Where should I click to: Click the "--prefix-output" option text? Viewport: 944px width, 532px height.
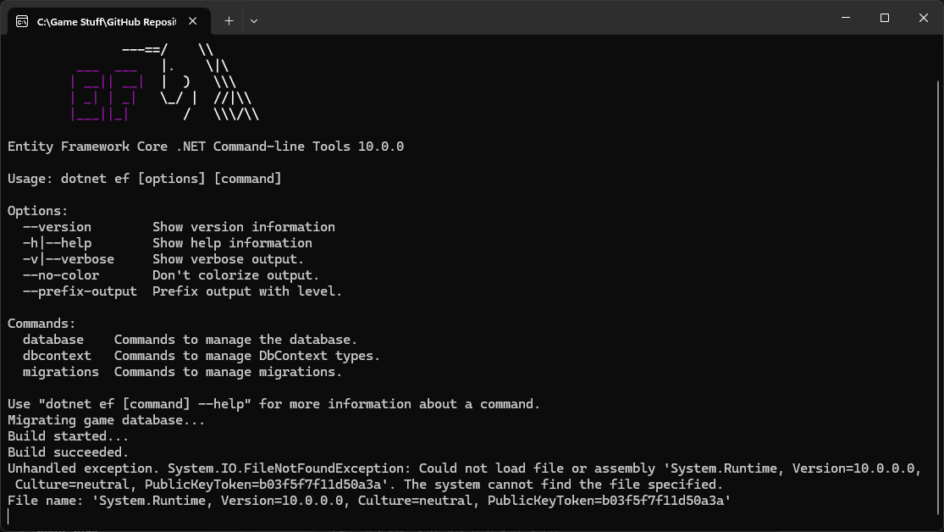click(x=80, y=291)
